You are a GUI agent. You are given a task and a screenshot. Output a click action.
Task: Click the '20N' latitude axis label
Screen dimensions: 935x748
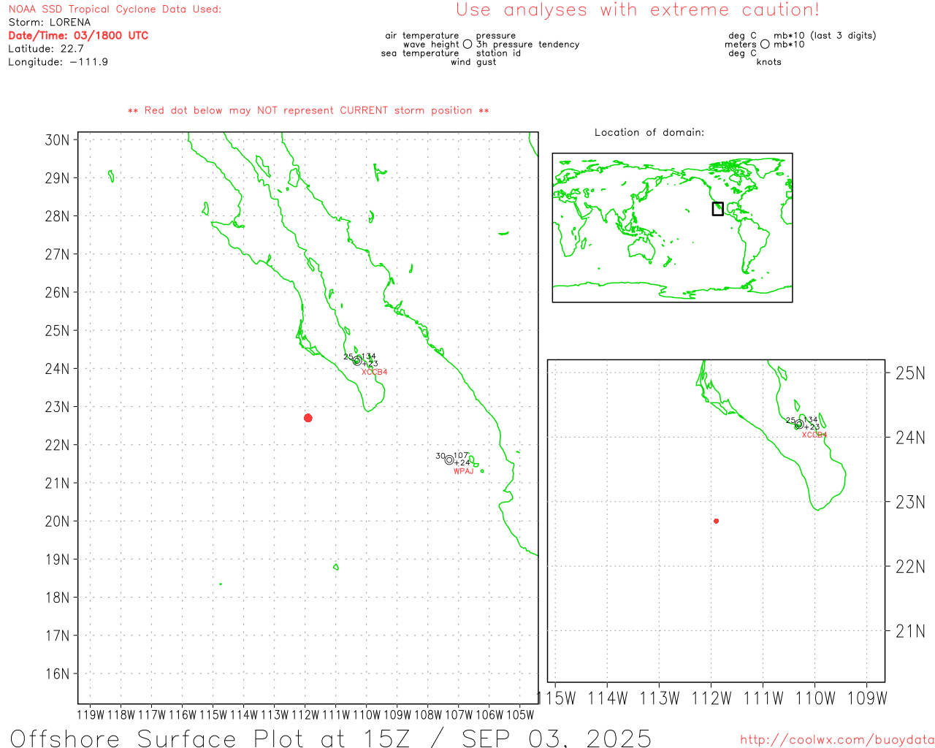[57, 522]
